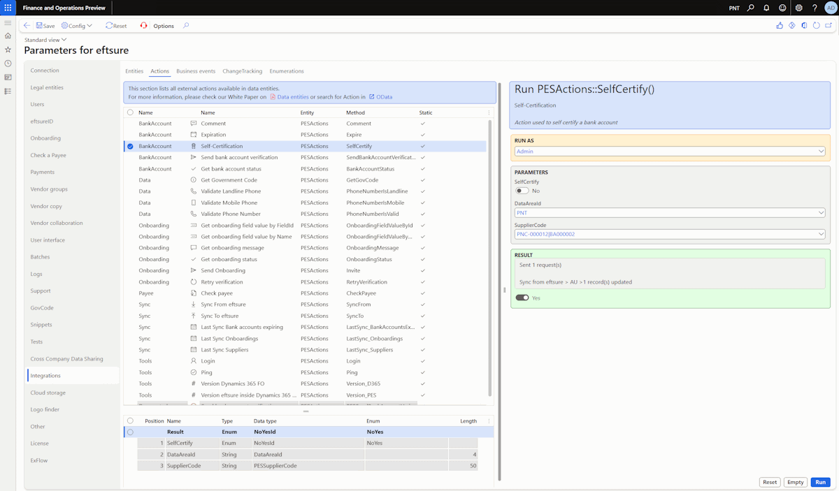Open the Config dropdown menu
This screenshot has height=491, width=839.
pyautogui.click(x=77, y=26)
